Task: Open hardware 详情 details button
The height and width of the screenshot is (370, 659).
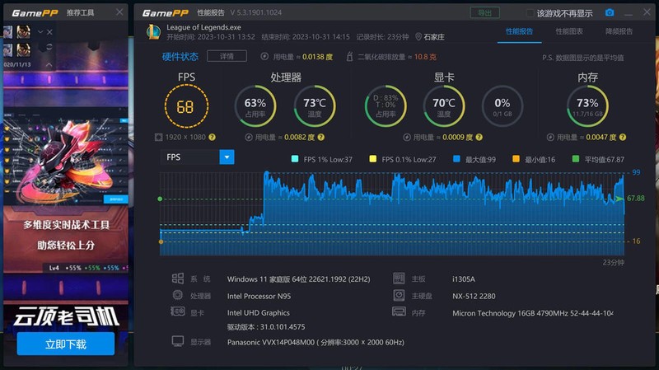Action: pyautogui.click(x=227, y=56)
